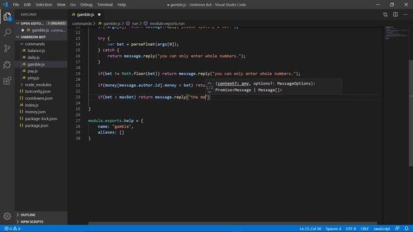The image size is (413, 232).
Task: Open the Manage gear menu
Action: 7,216
